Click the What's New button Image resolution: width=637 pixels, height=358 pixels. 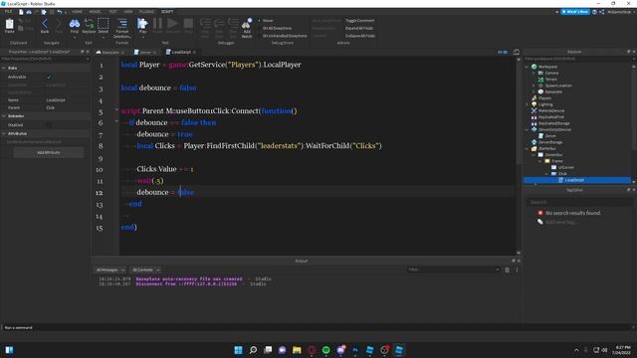[575, 12]
